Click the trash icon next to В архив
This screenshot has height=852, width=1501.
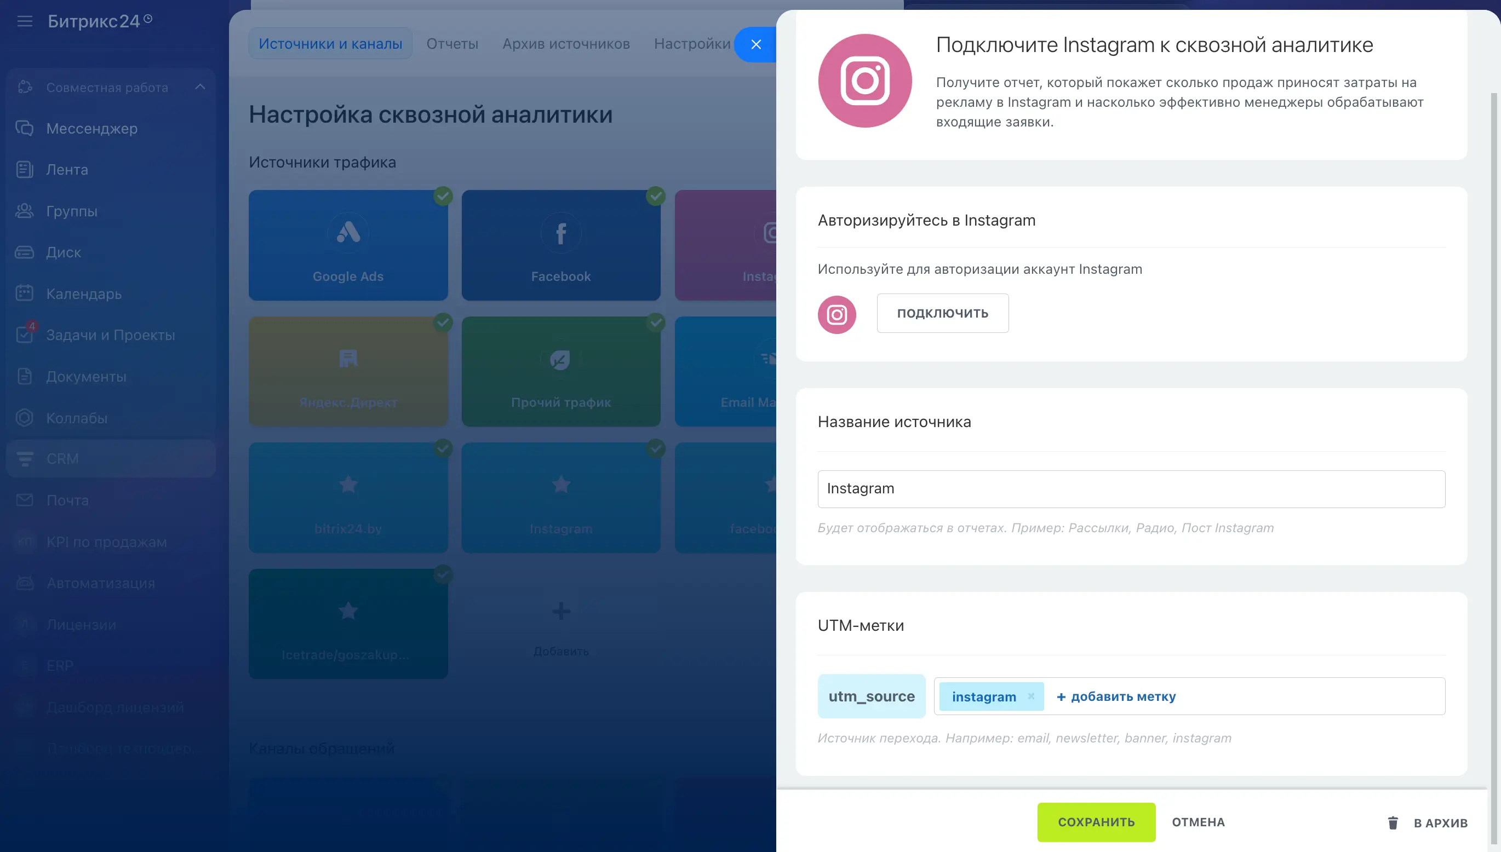[x=1393, y=823]
